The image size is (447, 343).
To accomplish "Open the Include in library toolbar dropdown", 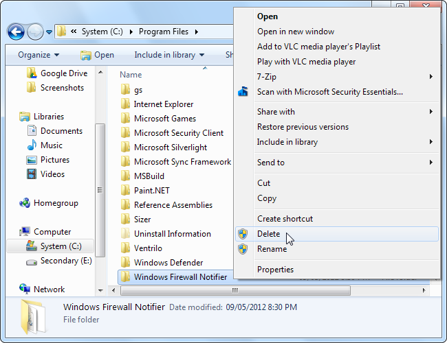I will pos(169,55).
